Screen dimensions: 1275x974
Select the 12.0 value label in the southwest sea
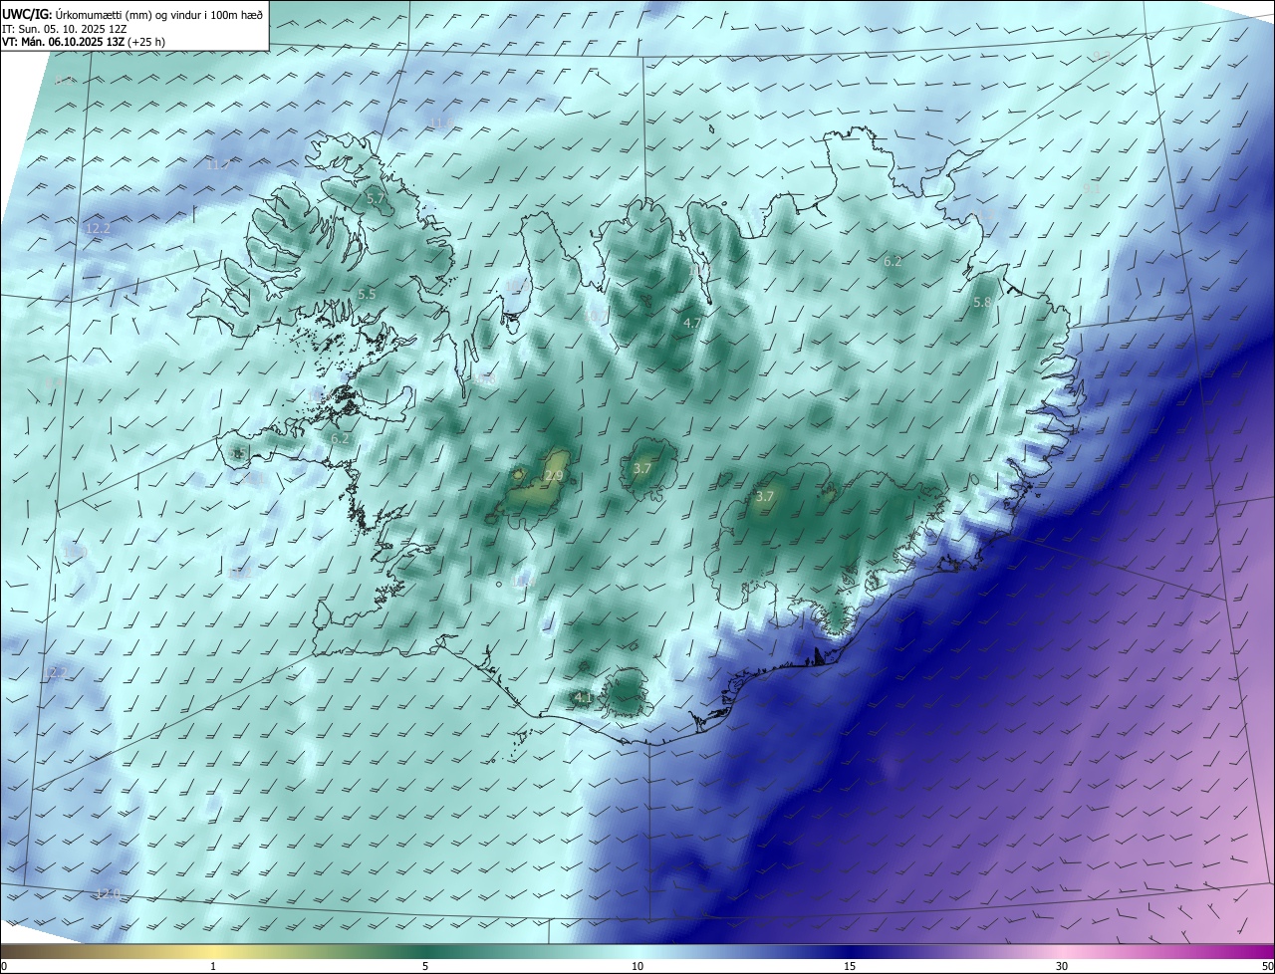tap(108, 893)
